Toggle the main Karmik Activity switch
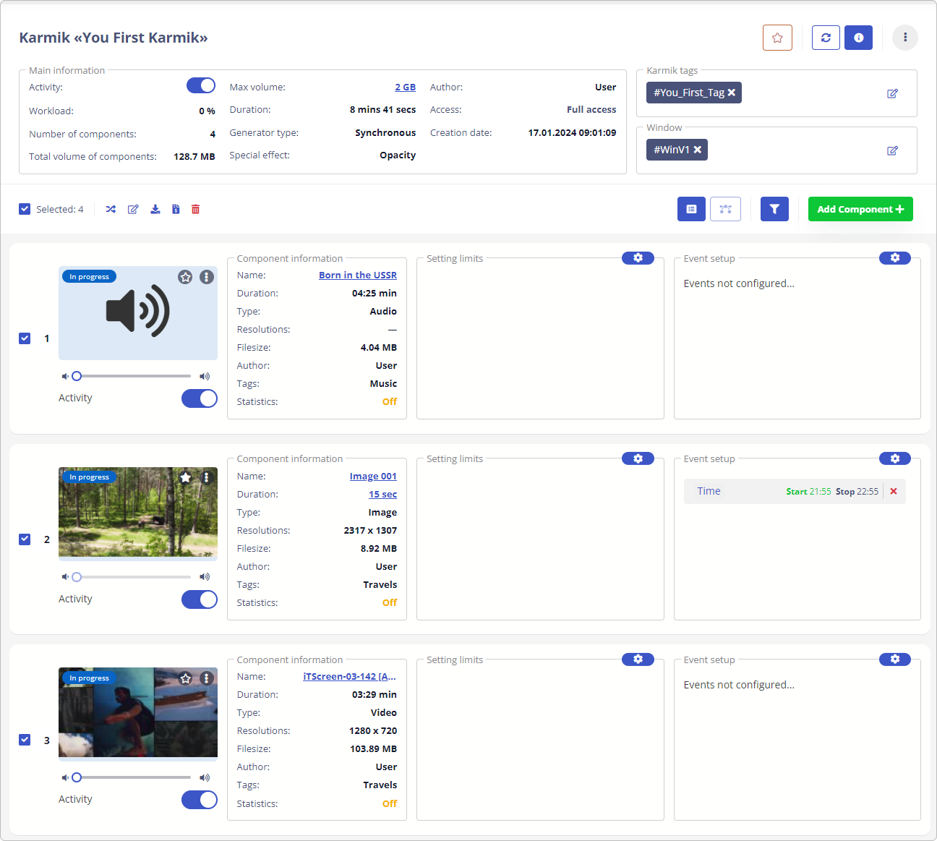Image resolution: width=937 pixels, height=841 pixels. coord(201,86)
